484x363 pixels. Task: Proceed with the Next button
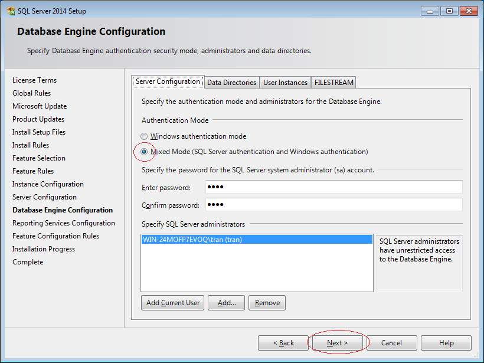click(x=338, y=343)
